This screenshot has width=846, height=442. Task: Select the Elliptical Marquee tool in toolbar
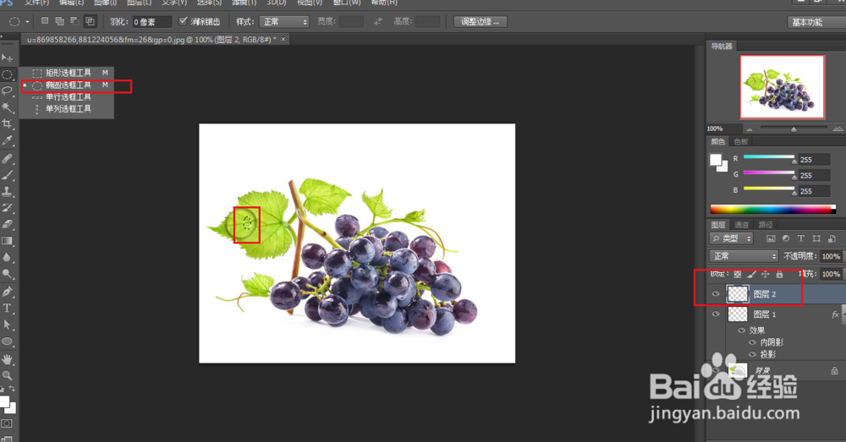7,74
